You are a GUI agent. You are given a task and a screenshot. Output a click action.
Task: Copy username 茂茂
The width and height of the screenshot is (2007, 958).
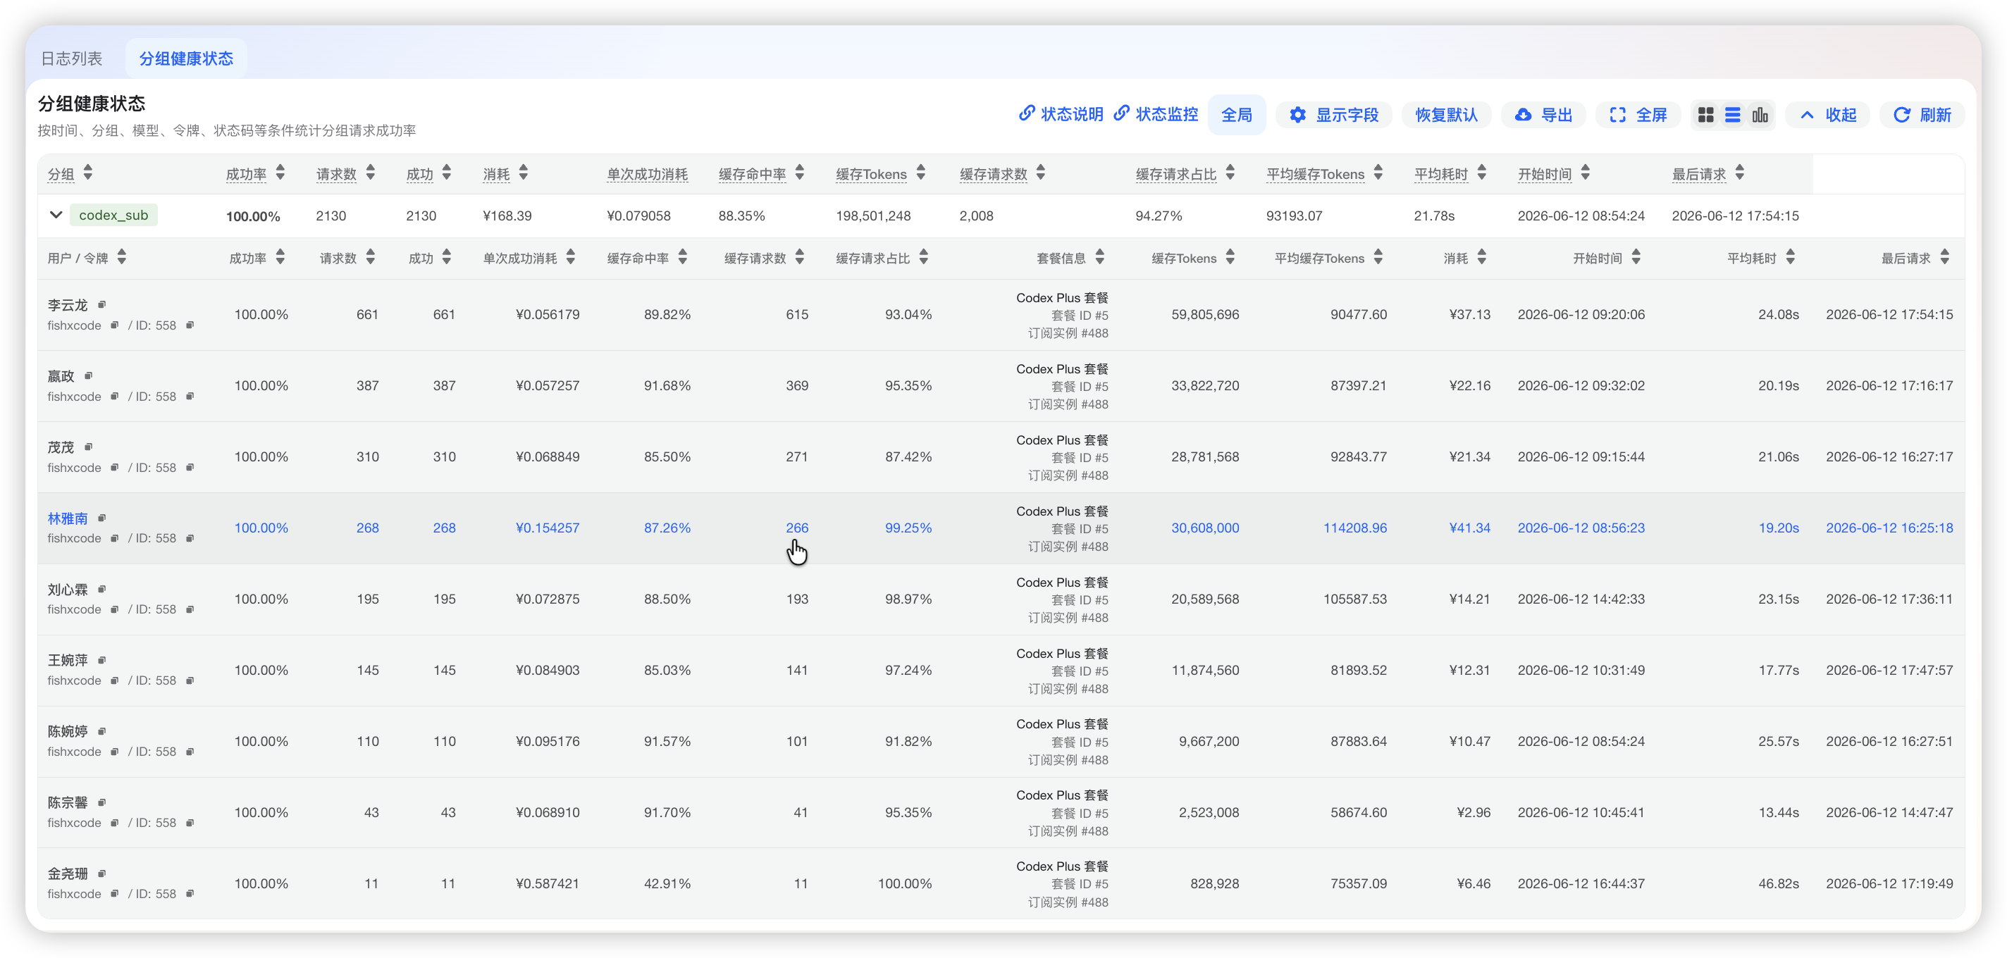[x=88, y=447]
